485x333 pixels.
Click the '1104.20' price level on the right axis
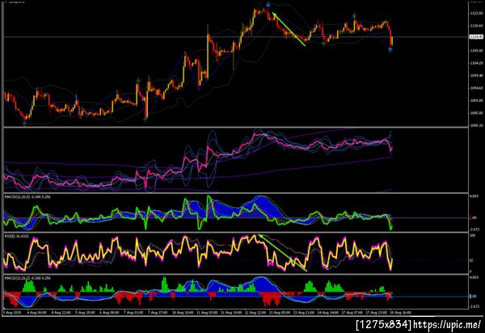476,63
